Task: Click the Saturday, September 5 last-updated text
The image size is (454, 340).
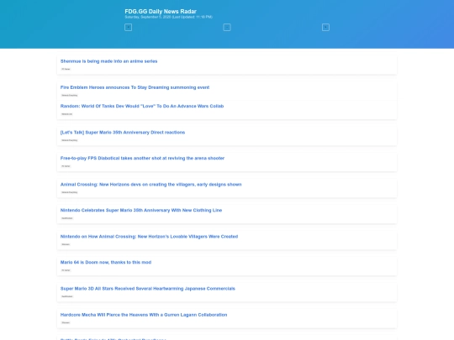Action: pyautogui.click(x=168, y=17)
